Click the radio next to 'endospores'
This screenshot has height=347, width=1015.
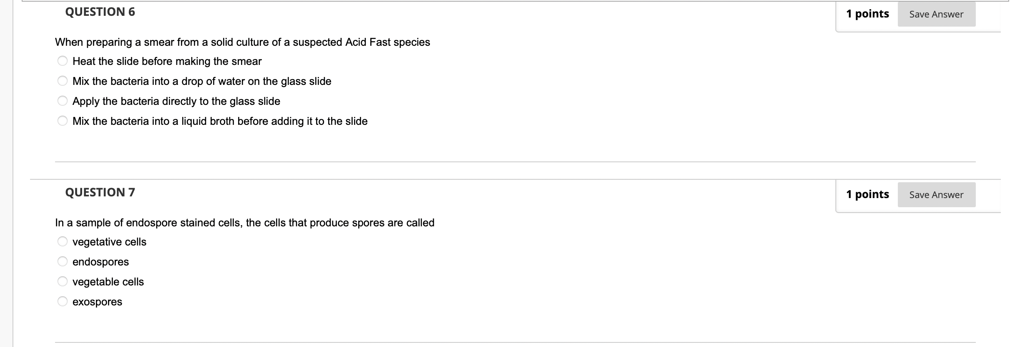63,261
